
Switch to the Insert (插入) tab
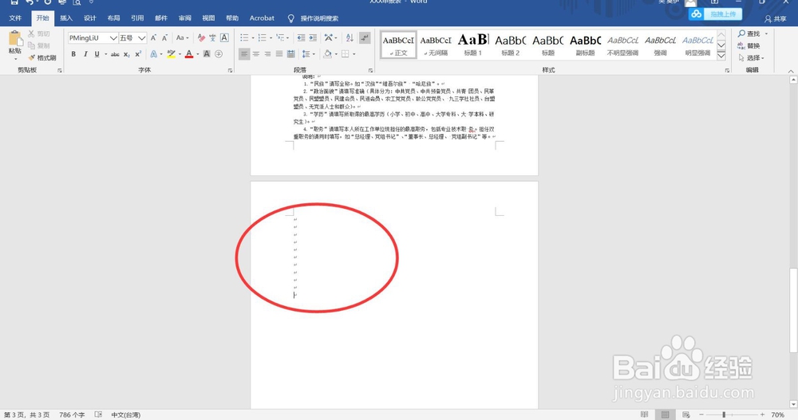[66, 18]
